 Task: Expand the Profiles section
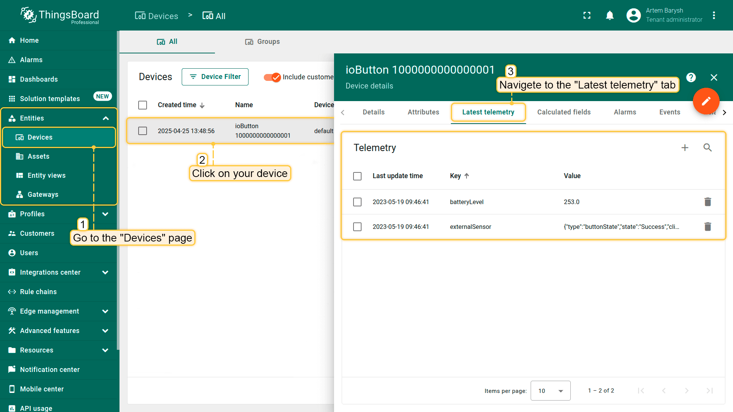tap(105, 214)
